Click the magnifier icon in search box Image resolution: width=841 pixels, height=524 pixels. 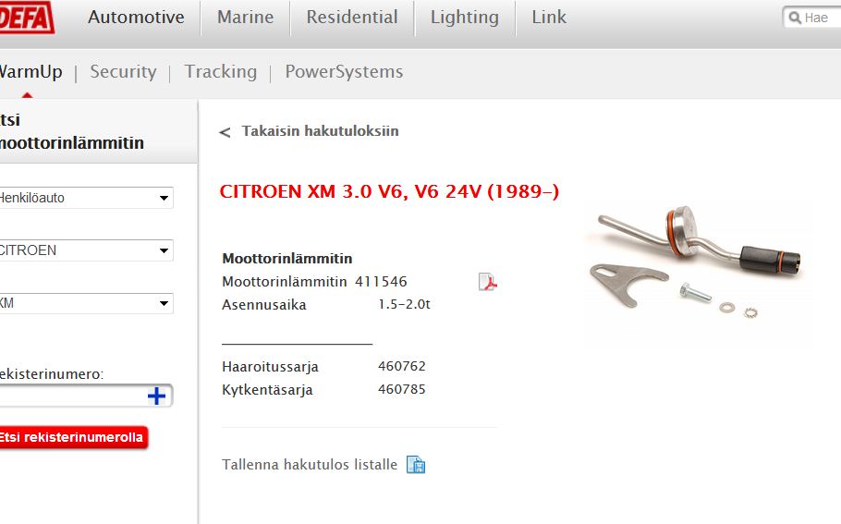point(795,18)
